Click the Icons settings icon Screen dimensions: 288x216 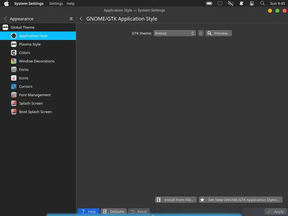pyautogui.click(x=14, y=78)
